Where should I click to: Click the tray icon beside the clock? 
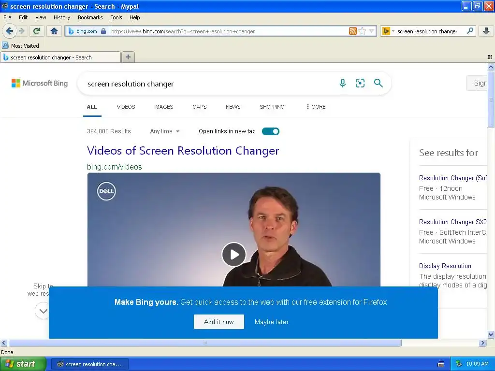[459, 364]
